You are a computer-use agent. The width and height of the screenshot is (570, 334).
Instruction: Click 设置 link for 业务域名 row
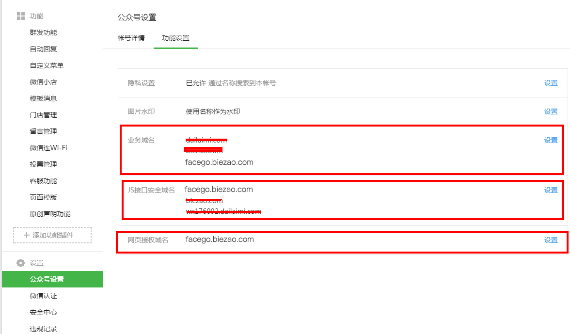551,140
